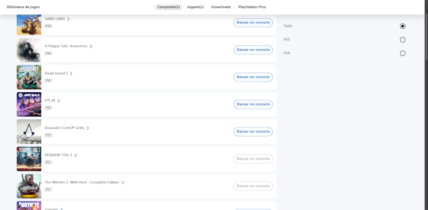Viewport: 428px width, 210px height.
Task: Click Baixar no console for A Plague Tale
Action: (253, 50)
